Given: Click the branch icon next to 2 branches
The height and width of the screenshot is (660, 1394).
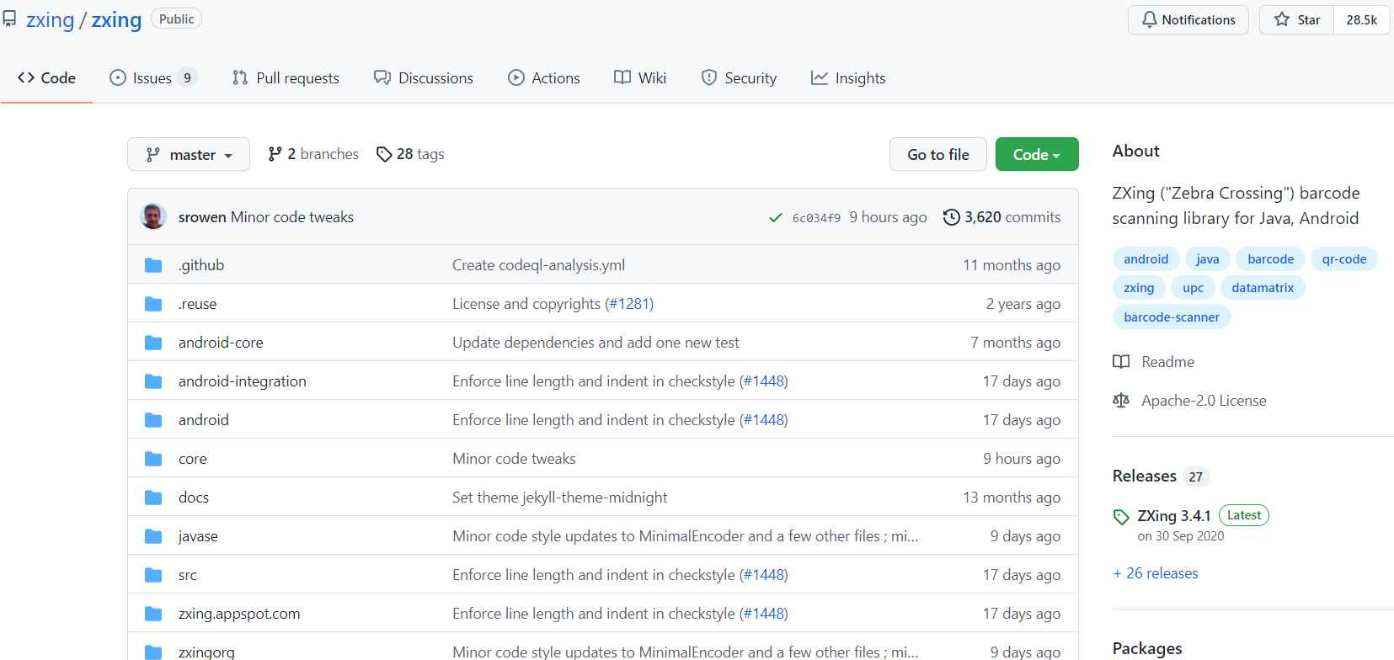Looking at the screenshot, I should (x=275, y=154).
